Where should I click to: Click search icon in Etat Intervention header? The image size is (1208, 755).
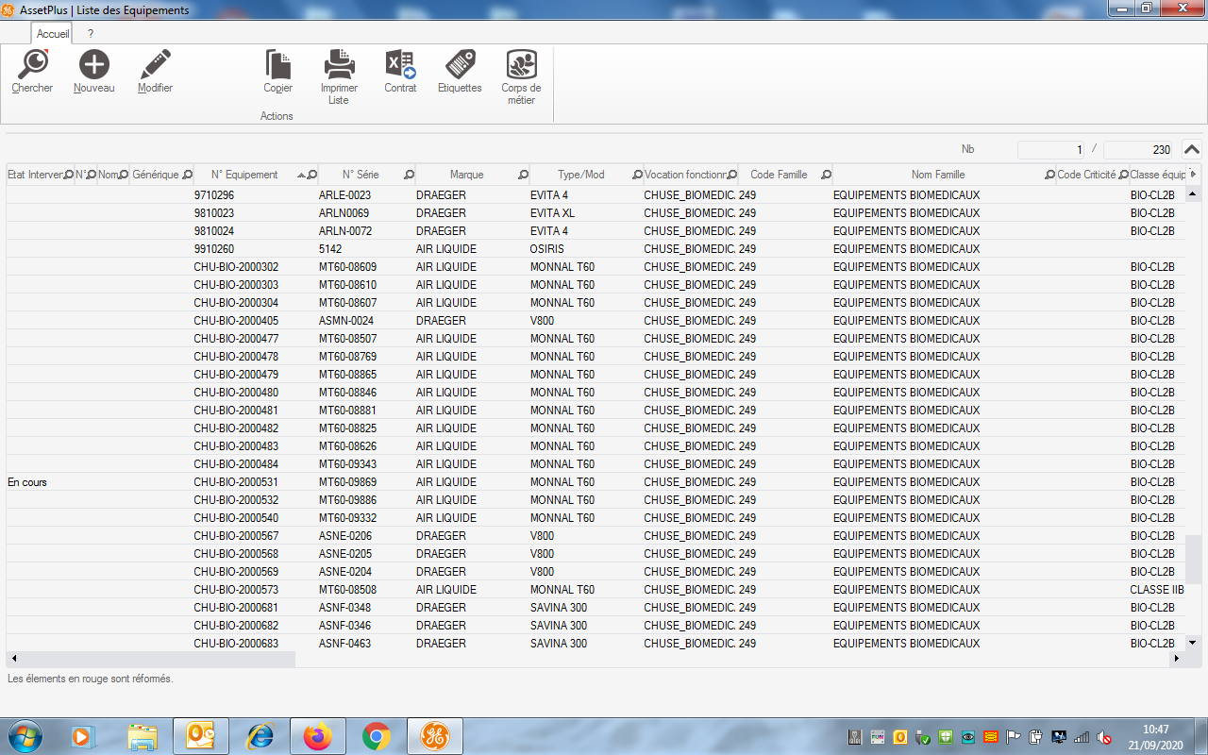[x=69, y=175]
